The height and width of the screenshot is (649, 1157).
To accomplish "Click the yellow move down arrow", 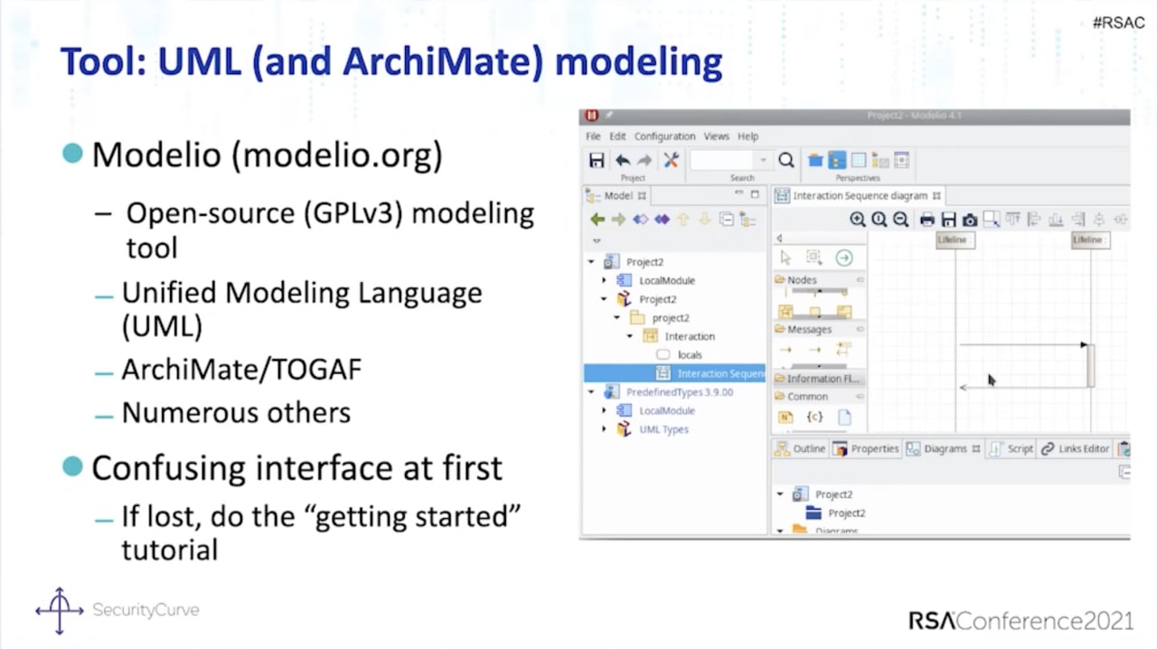I will [705, 219].
